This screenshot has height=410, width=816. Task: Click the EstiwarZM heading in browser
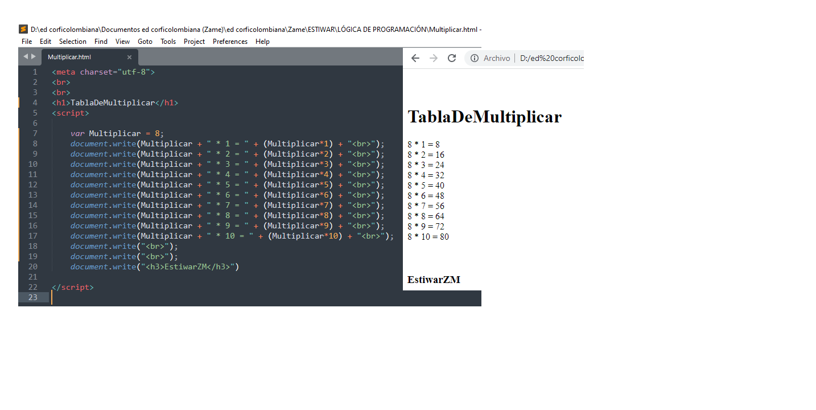point(434,280)
